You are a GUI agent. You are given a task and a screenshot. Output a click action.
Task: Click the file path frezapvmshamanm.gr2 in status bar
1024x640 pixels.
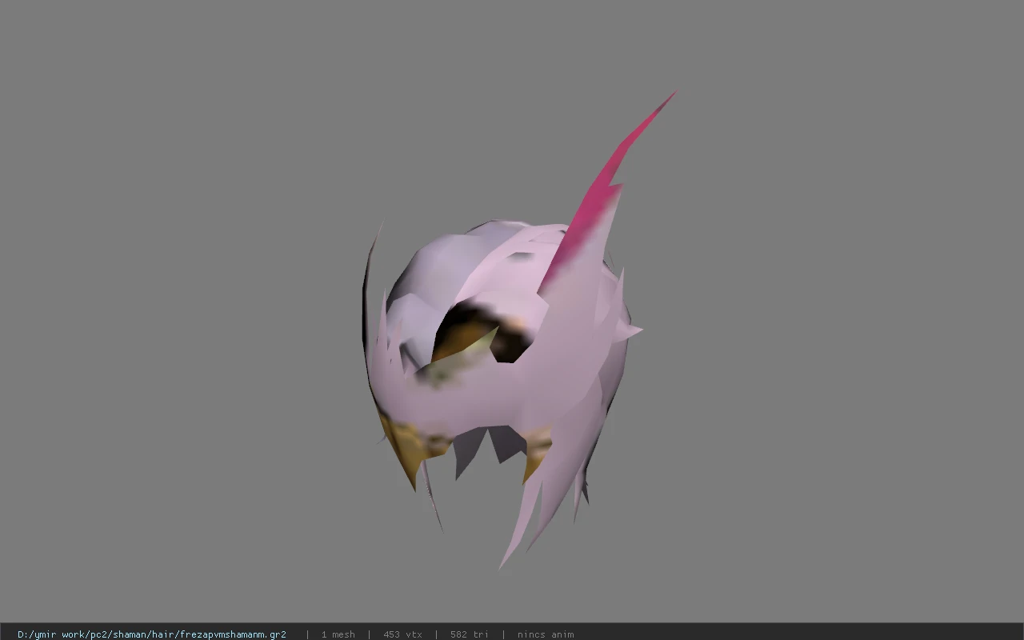tap(152, 634)
